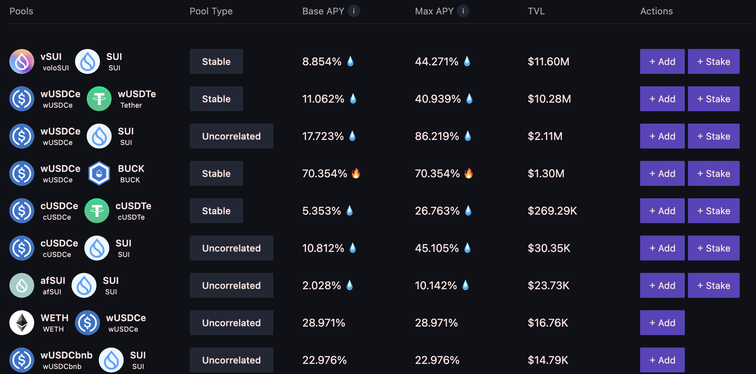Click the wUSDTe Tether token icon
Viewport: 756px width, 374px height.
tap(99, 99)
